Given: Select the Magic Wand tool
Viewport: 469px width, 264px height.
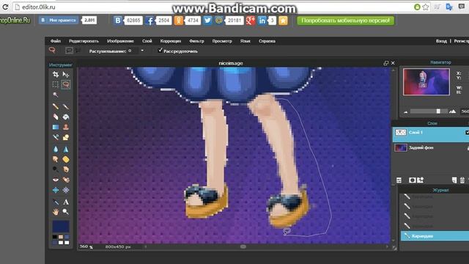Looking at the screenshot, I should [56, 95].
